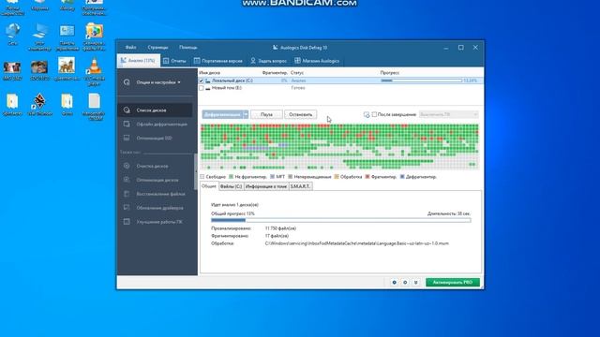Viewport: 600px width, 337px height.
Task: Sort by the Статус column header
Action: (x=297, y=73)
